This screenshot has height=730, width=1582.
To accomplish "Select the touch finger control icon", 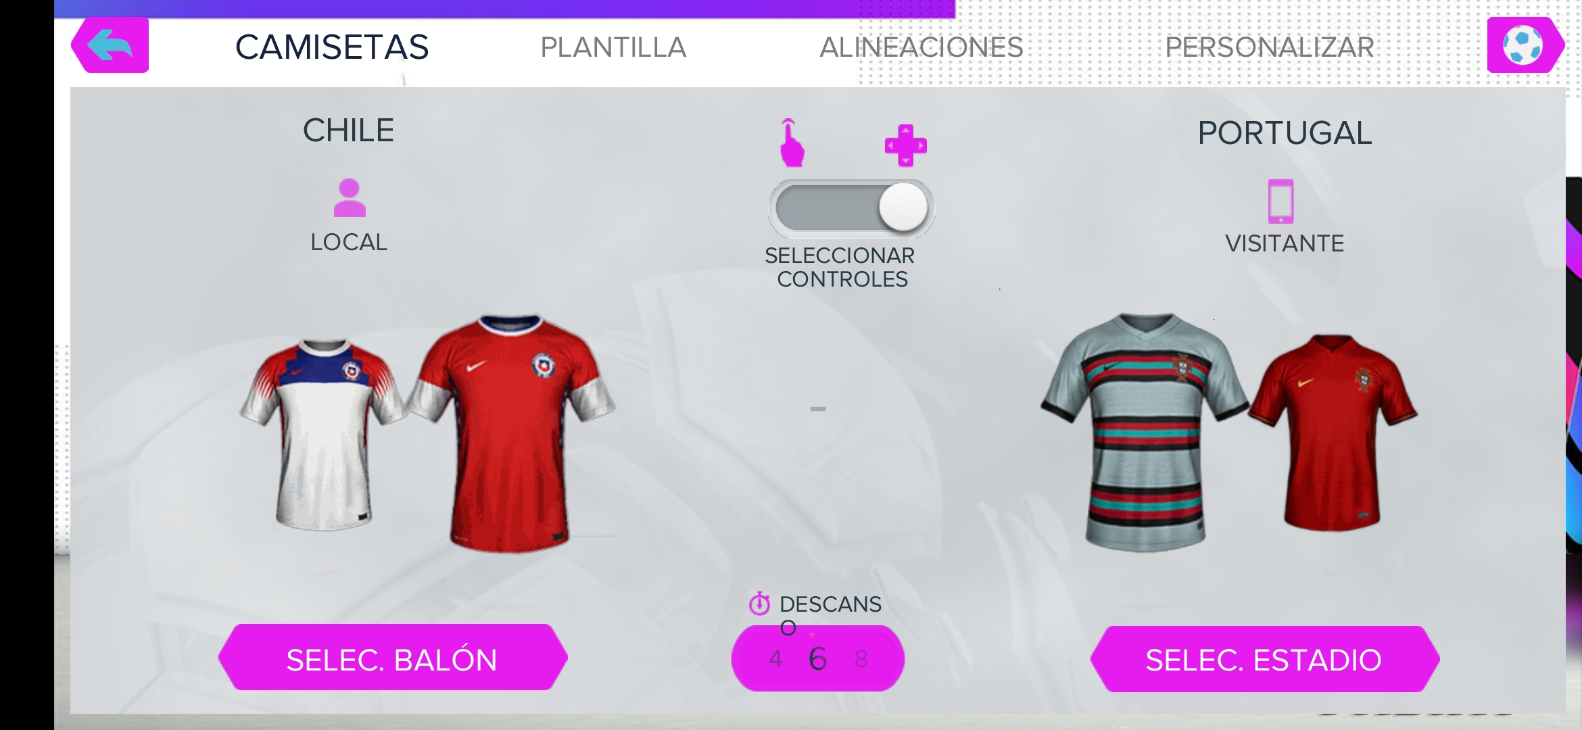I will 791,143.
